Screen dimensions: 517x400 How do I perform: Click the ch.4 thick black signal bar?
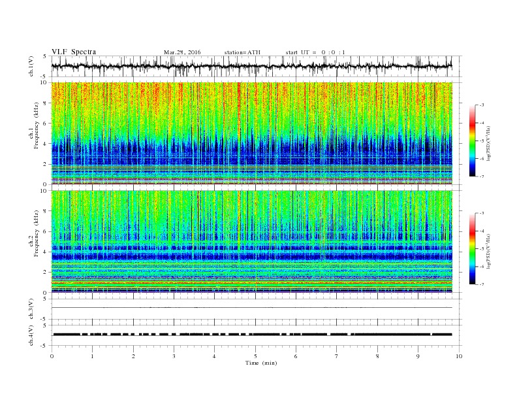tap(252, 335)
